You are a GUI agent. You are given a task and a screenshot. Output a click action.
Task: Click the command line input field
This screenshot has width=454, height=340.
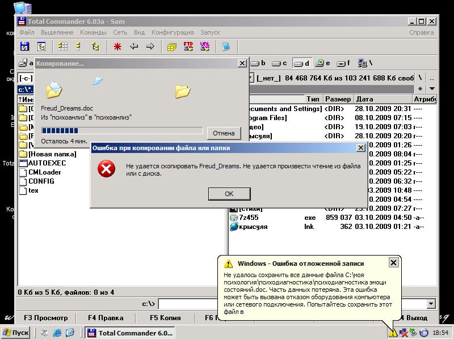(x=188, y=304)
